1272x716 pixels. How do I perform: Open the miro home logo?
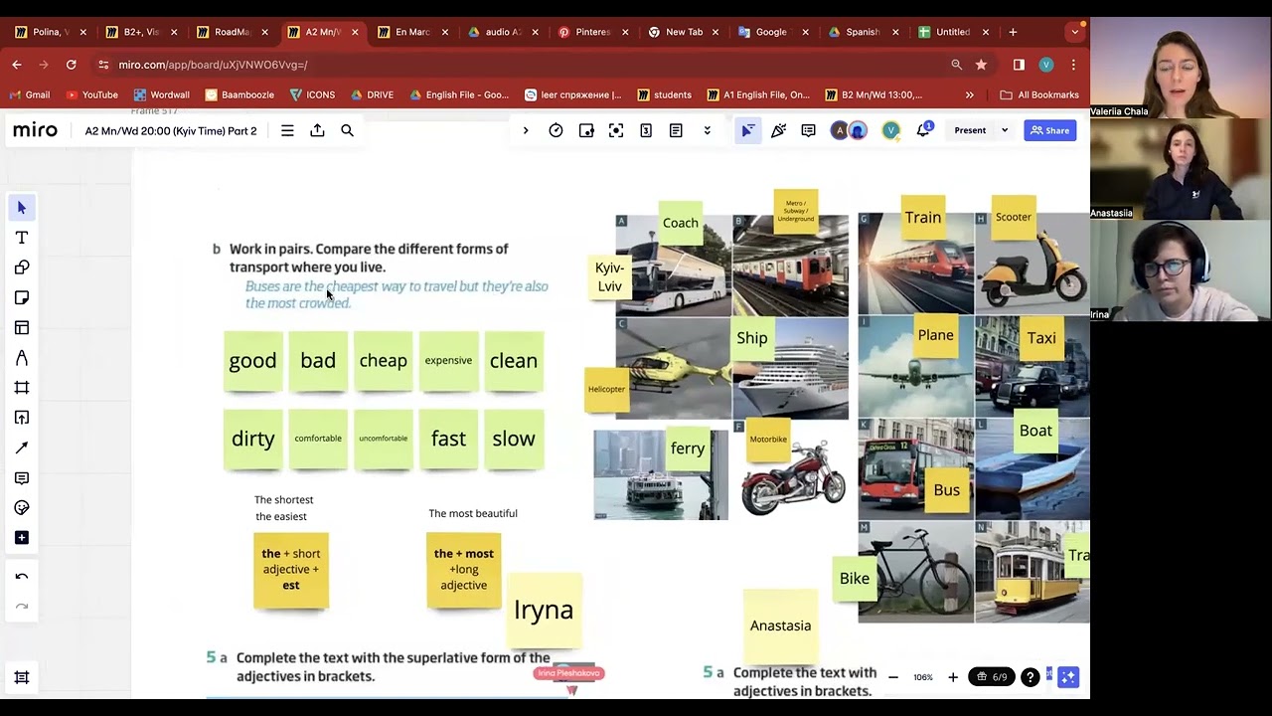(x=36, y=130)
